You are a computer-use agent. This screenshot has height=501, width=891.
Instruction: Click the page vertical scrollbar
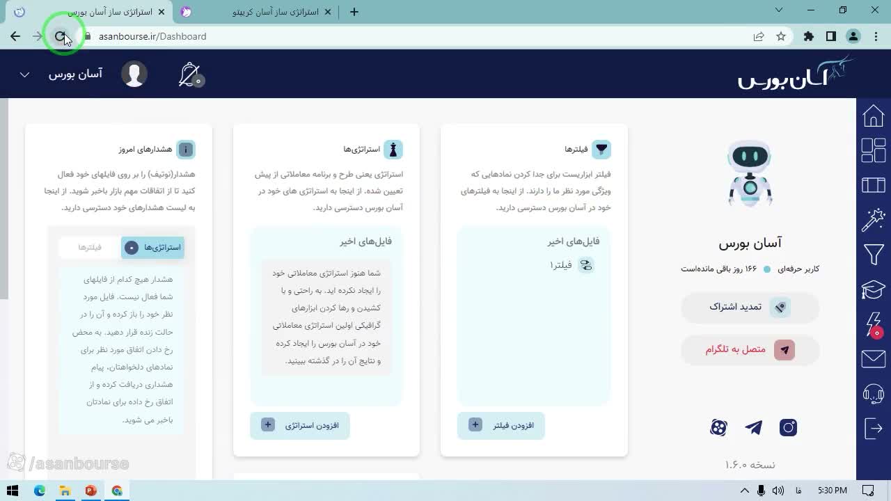tap(3, 198)
